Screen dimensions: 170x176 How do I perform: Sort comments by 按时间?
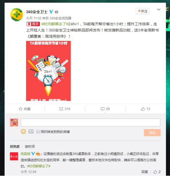pos(30,147)
